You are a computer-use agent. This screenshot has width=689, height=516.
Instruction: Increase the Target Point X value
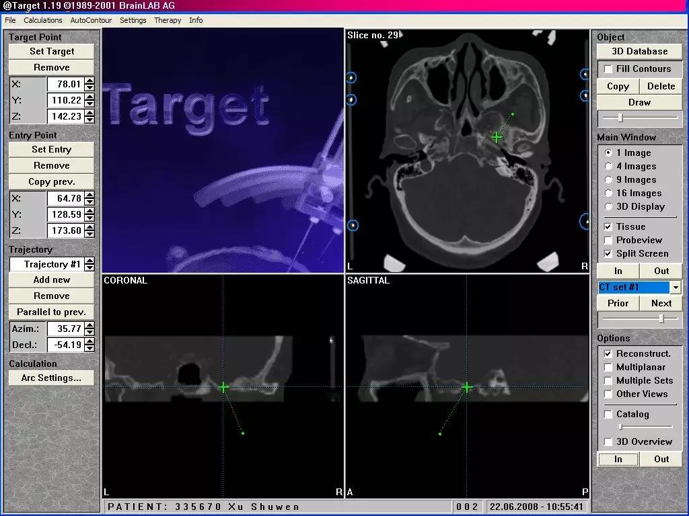(89, 81)
